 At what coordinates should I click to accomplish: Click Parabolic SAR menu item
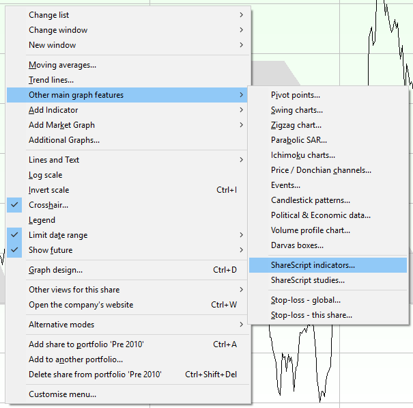click(x=298, y=140)
